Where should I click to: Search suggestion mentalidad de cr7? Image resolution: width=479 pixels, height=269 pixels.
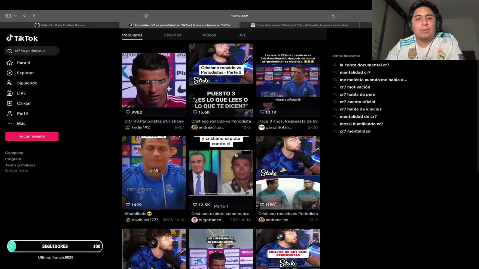tap(358, 117)
